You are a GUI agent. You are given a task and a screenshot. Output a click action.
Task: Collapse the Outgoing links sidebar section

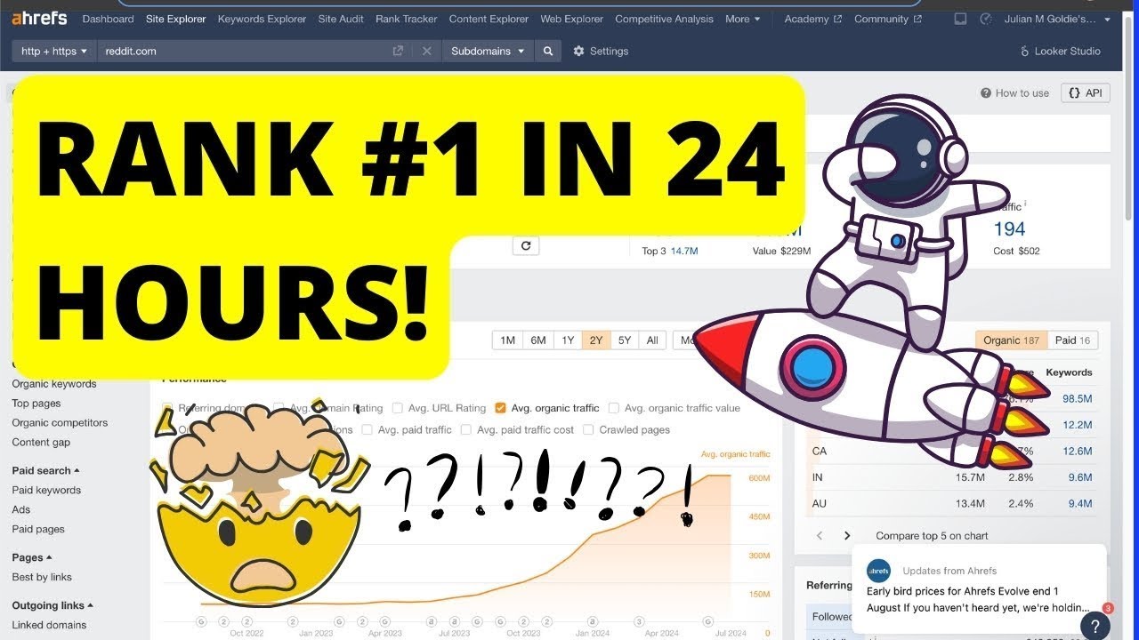(x=53, y=605)
